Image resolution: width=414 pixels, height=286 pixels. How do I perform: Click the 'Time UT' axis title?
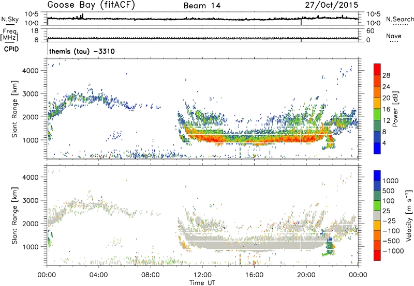[x=202, y=283]
